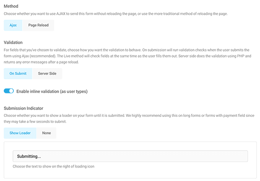
Task: Switch method to Page Reload
Action: pyautogui.click(x=38, y=25)
